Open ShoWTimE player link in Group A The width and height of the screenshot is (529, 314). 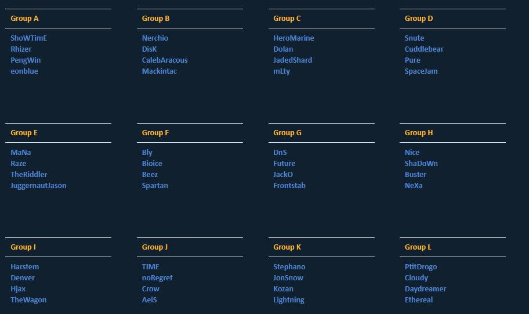click(x=28, y=38)
